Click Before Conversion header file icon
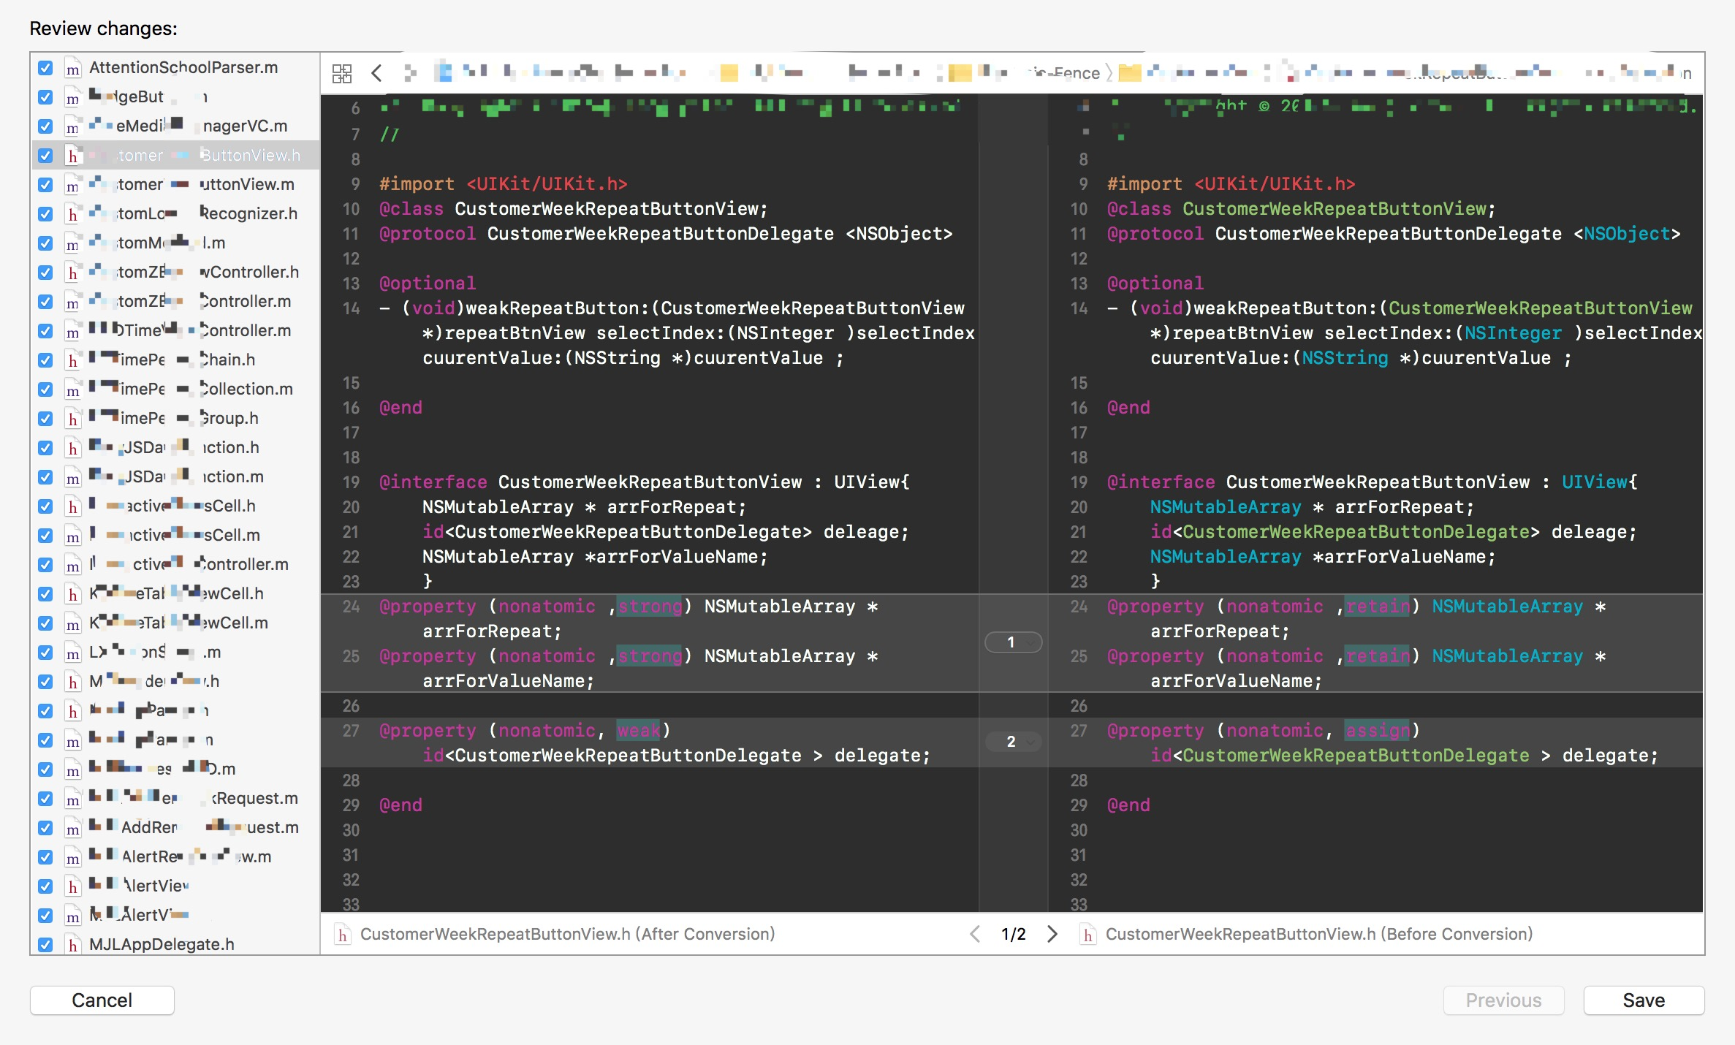 pyautogui.click(x=1087, y=935)
